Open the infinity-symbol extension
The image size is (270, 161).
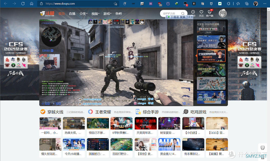tap(133, 4)
